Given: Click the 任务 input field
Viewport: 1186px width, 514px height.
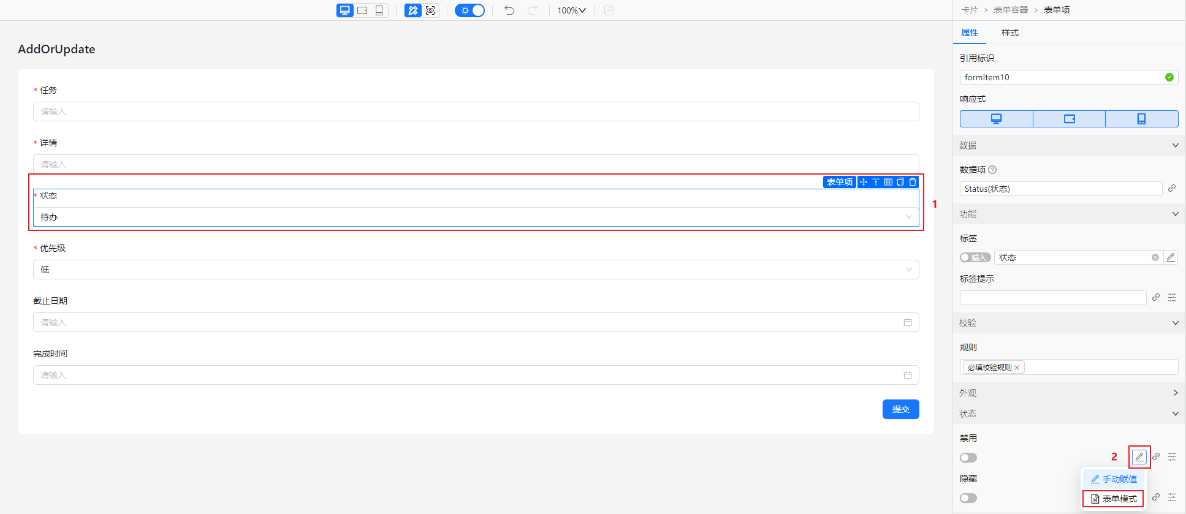Looking at the screenshot, I should (x=476, y=111).
